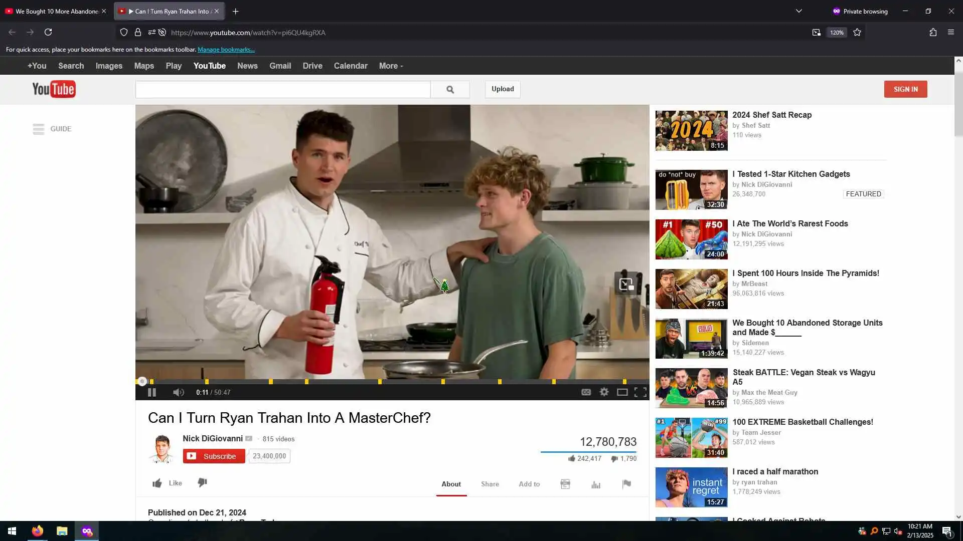Click the video progress bar scrubber
The width and height of the screenshot is (963, 541).
coord(142,382)
